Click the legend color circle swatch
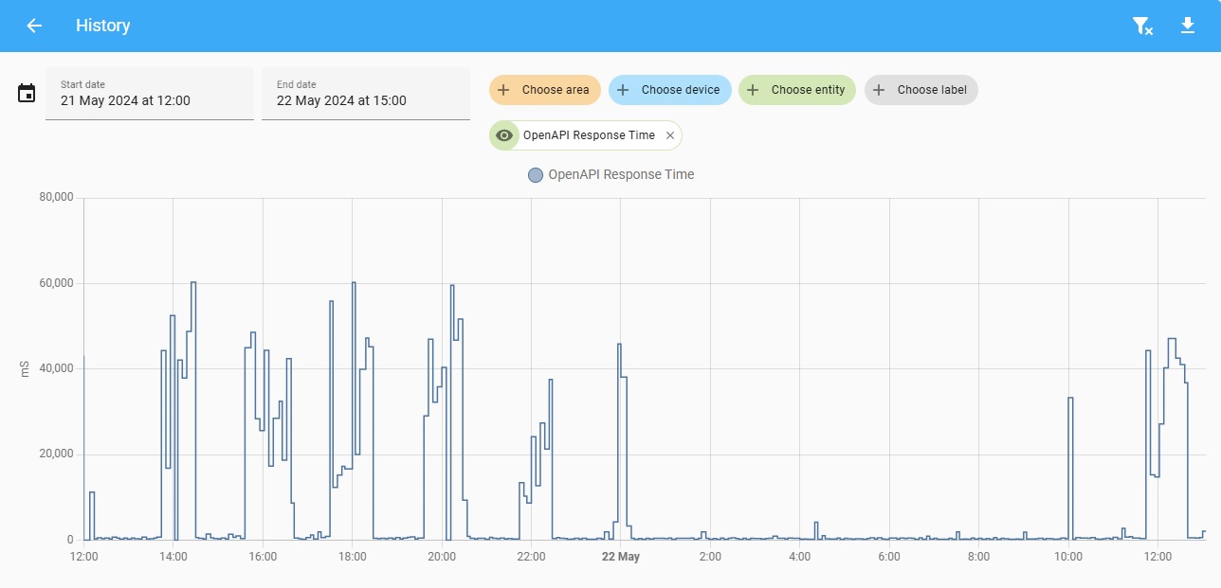Viewport: 1221px width, 588px height. coord(536,174)
